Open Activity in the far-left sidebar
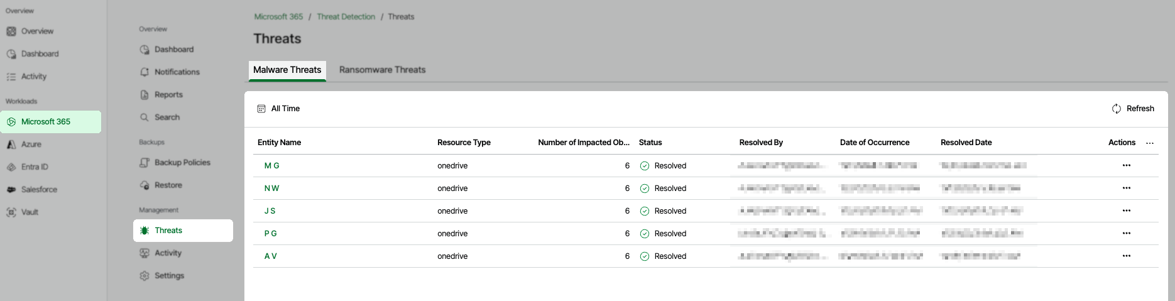 [x=26, y=77]
